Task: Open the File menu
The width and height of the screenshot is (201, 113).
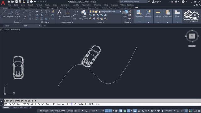Action: pos(10,5)
